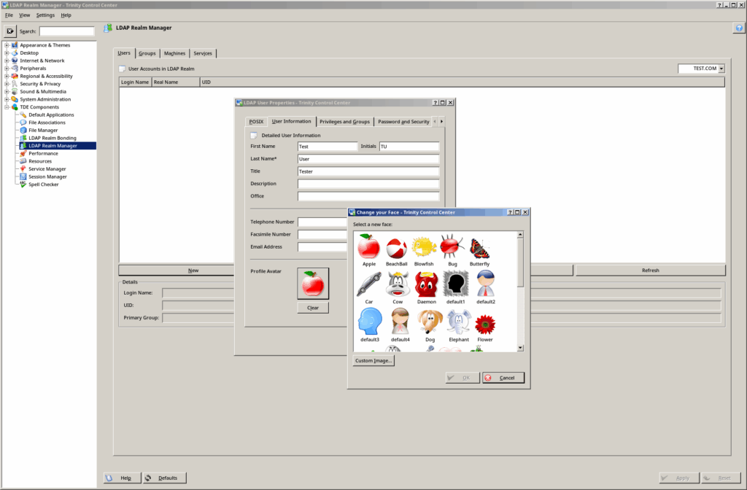
Task: Select the Blowfish face icon
Action: (x=425, y=246)
